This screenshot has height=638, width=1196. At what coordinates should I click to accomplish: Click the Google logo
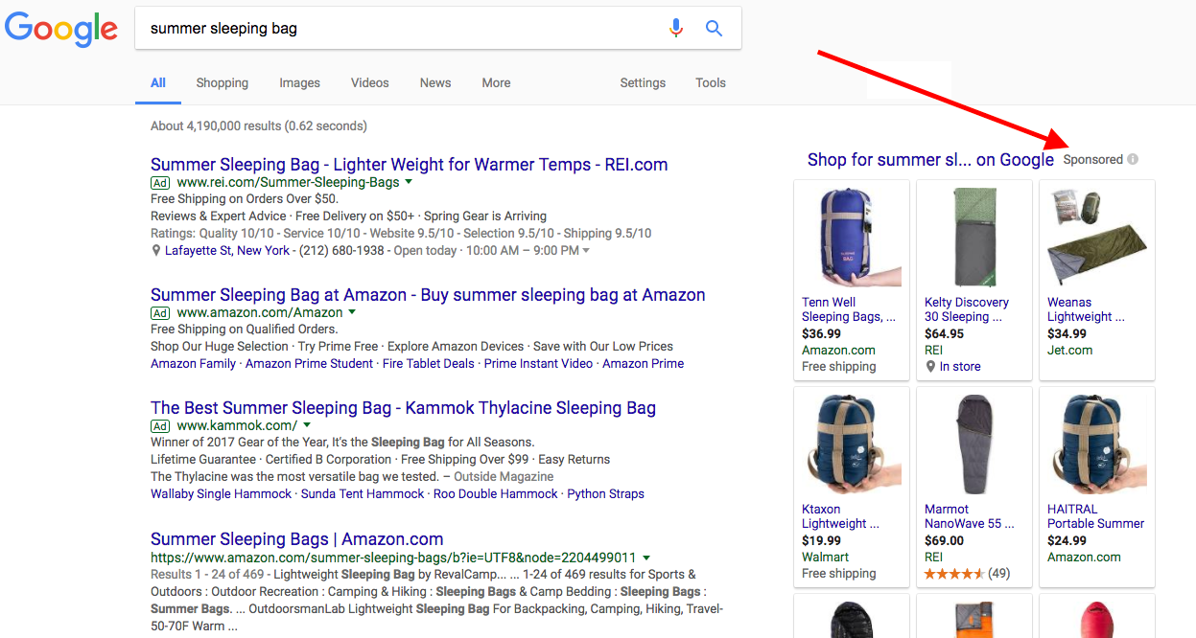[x=61, y=30]
